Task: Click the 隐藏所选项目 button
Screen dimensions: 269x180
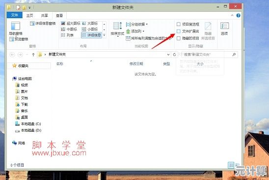Action: click(208, 31)
